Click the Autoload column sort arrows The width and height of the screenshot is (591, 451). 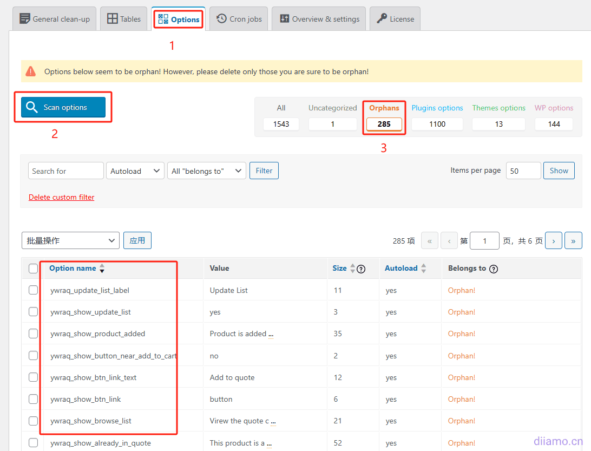coord(423,269)
